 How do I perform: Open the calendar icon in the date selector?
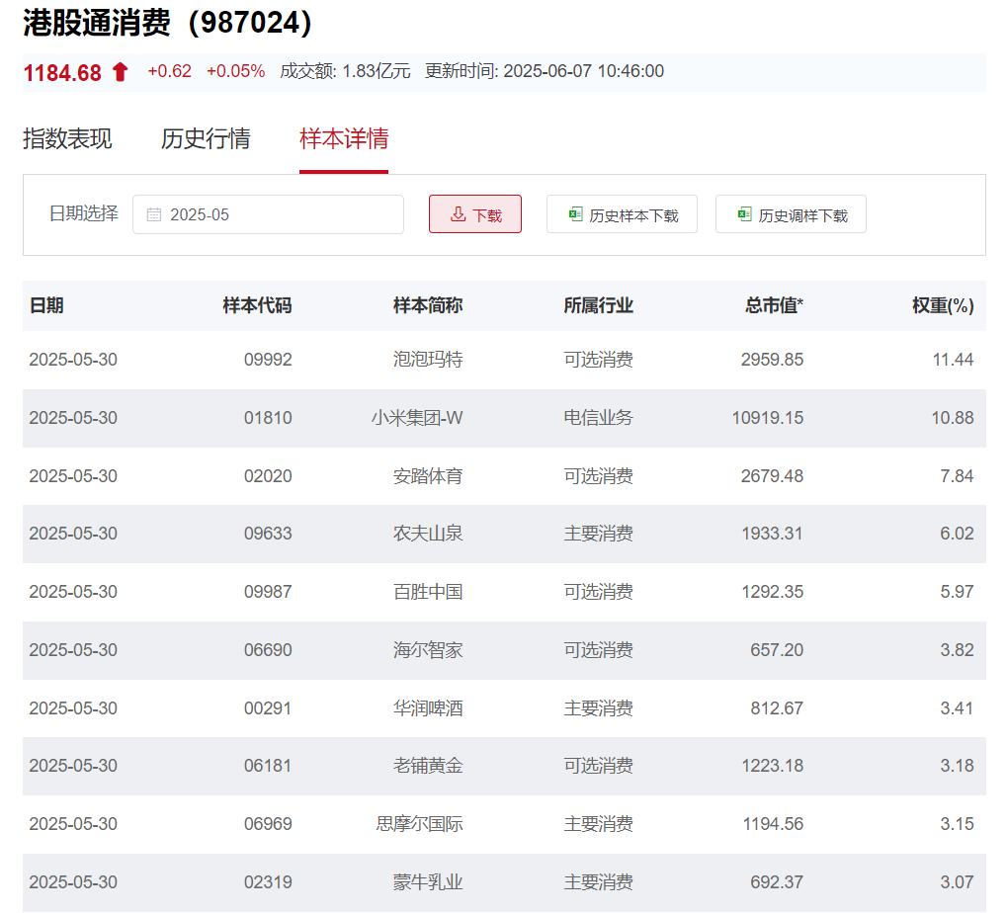pos(152,213)
